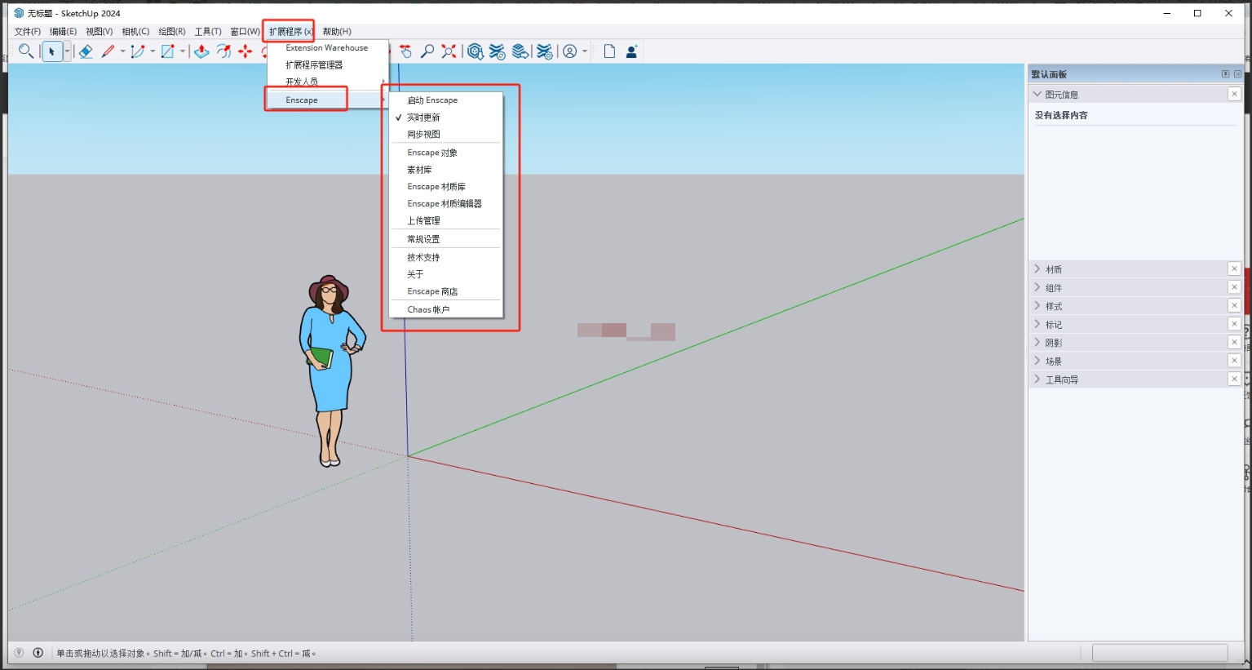1252x670 pixels.
Task: Select the arrow Select tool
Action: click(51, 51)
